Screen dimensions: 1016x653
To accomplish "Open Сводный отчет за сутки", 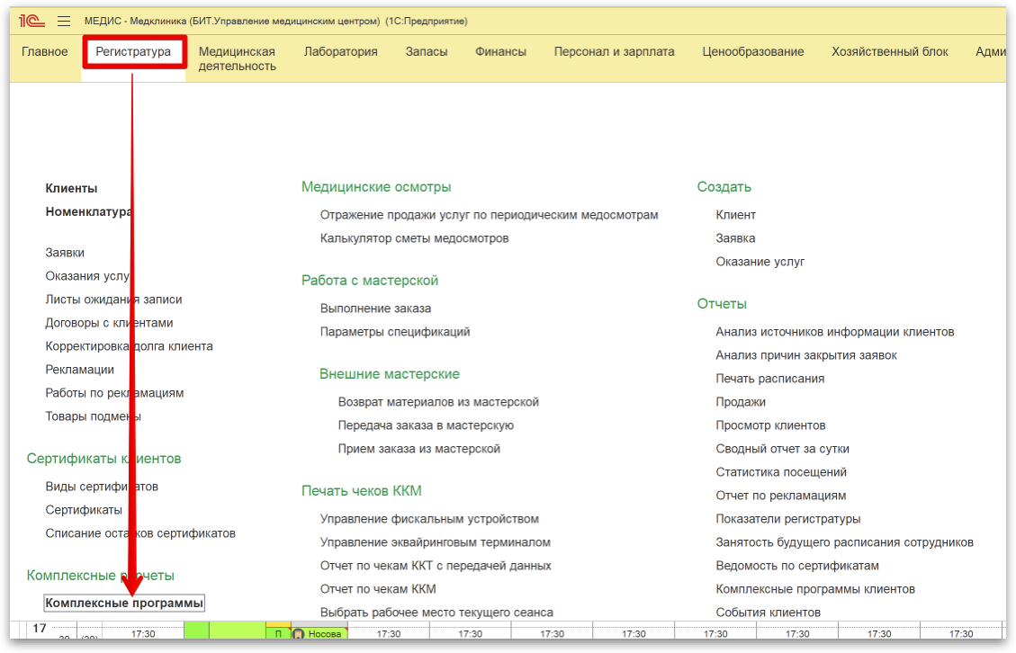I will [x=782, y=449].
